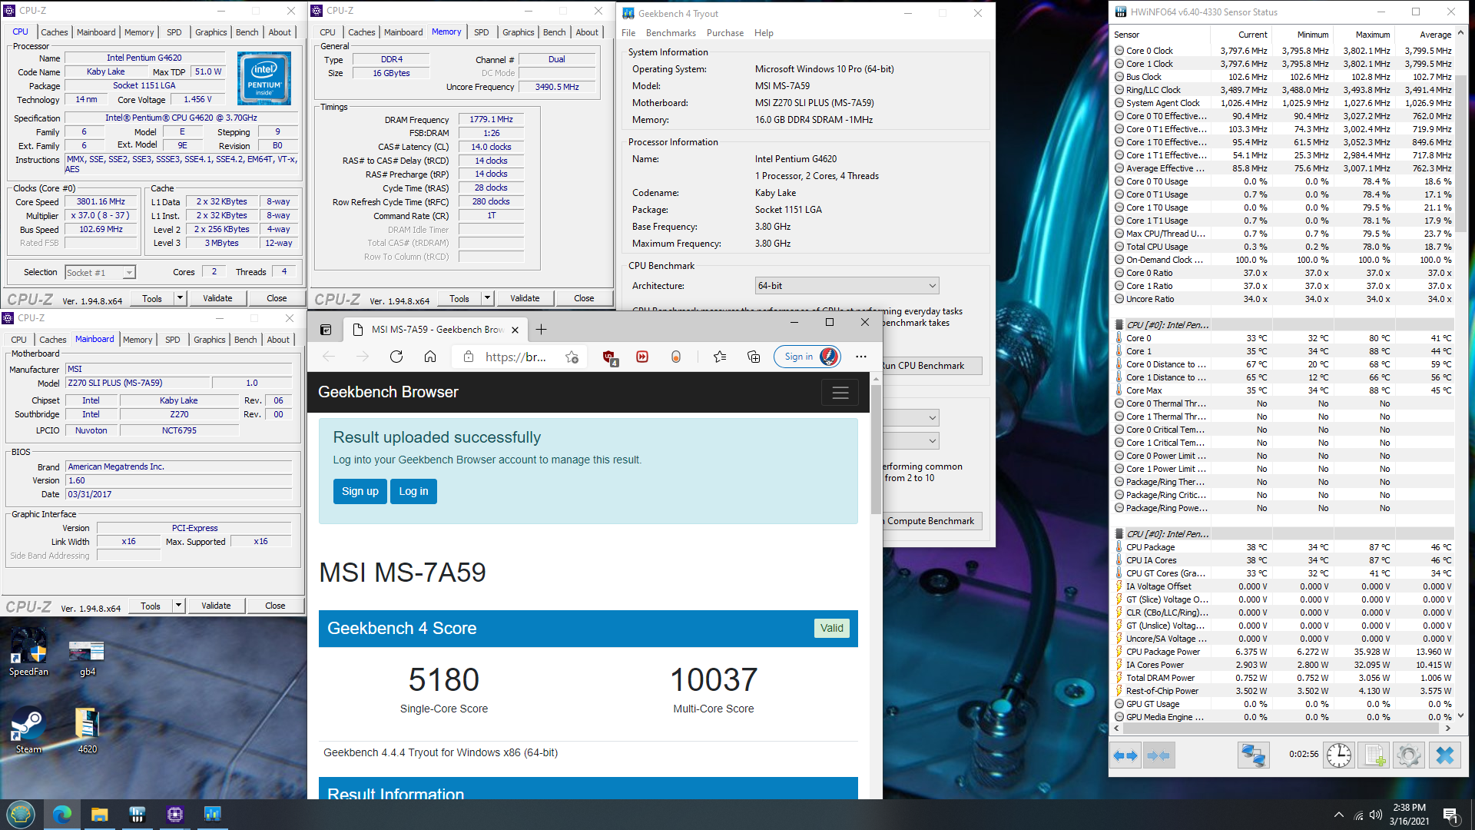1475x830 pixels.
Task: Open SPD tab in Memory CPU-Z window
Action: pyautogui.click(x=481, y=32)
